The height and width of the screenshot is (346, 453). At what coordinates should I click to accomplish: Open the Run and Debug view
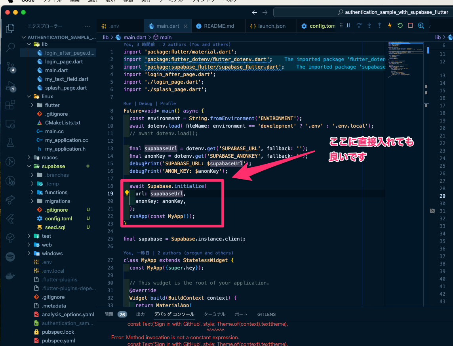(10, 85)
